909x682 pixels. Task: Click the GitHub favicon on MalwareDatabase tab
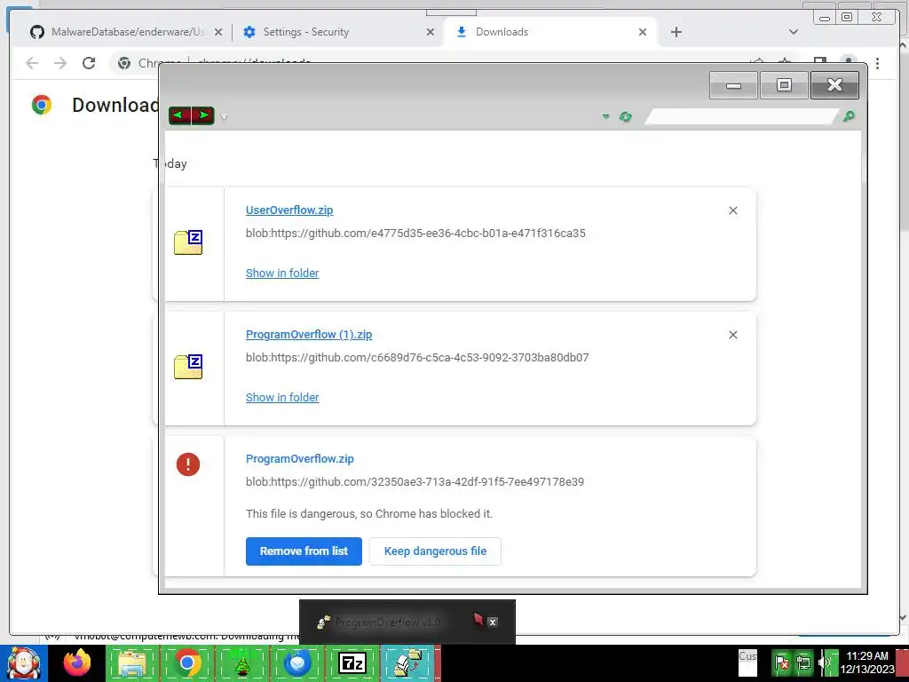pyautogui.click(x=37, y=32)
